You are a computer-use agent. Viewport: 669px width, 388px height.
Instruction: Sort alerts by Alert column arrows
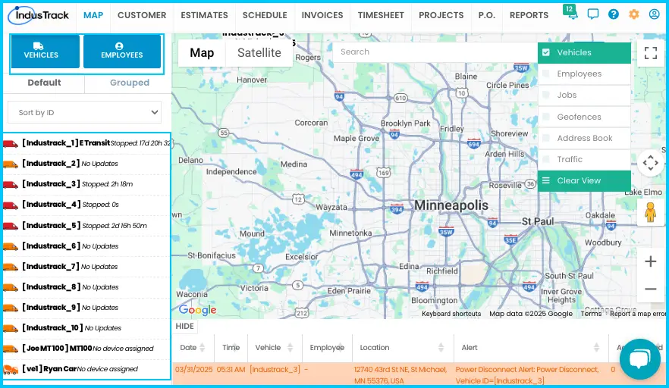click(596, 348)
